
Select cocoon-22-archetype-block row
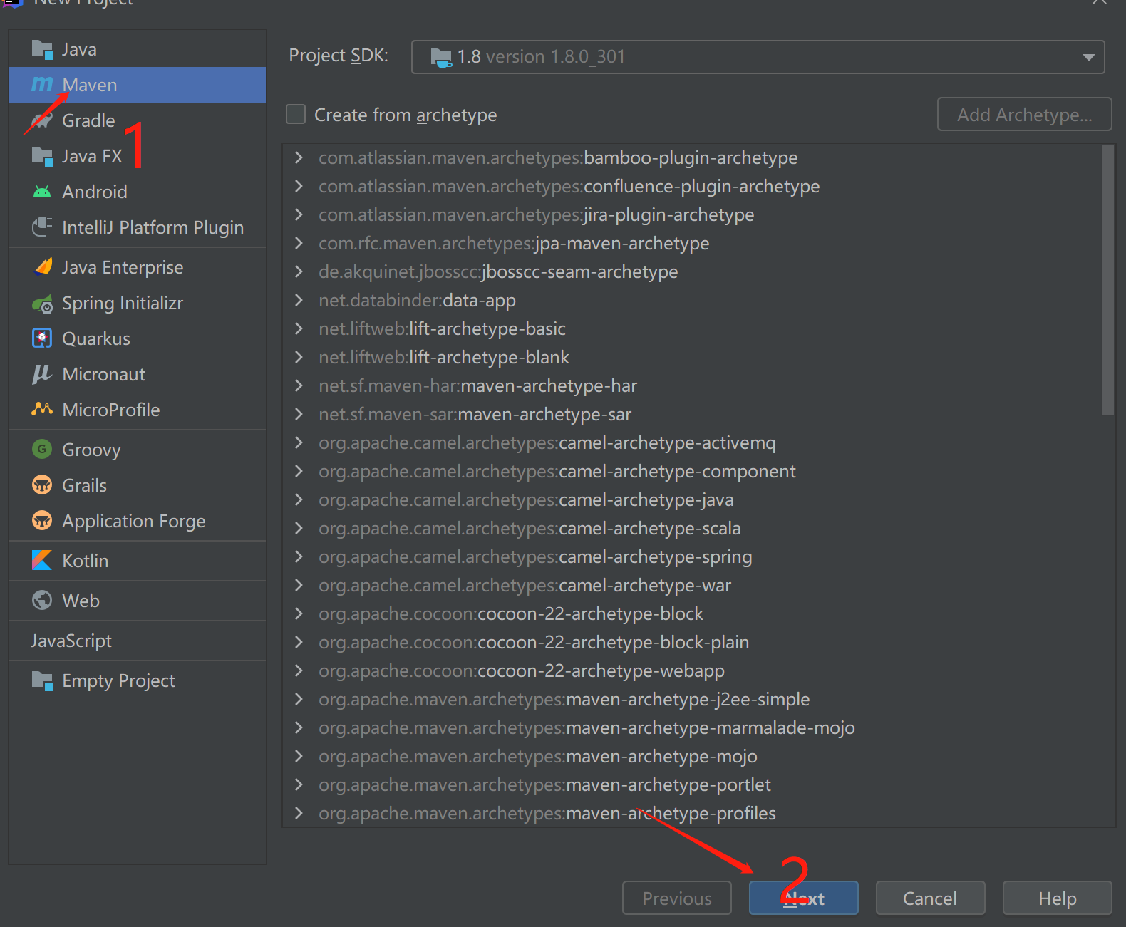point(698,613)
